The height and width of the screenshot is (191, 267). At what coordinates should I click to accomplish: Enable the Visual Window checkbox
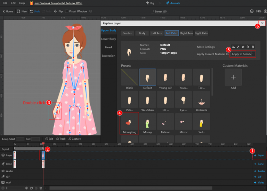(x=67, y=11)
